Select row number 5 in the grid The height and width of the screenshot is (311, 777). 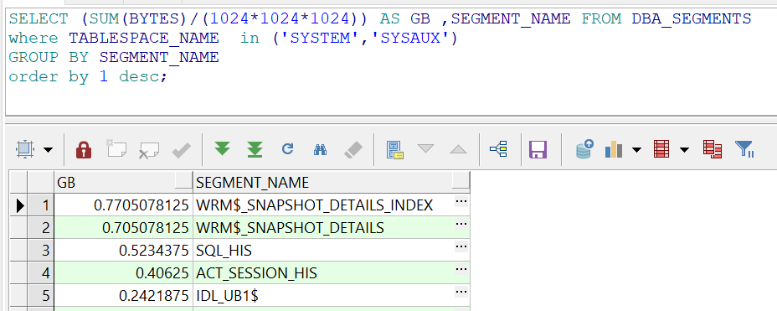pos(41,296)
